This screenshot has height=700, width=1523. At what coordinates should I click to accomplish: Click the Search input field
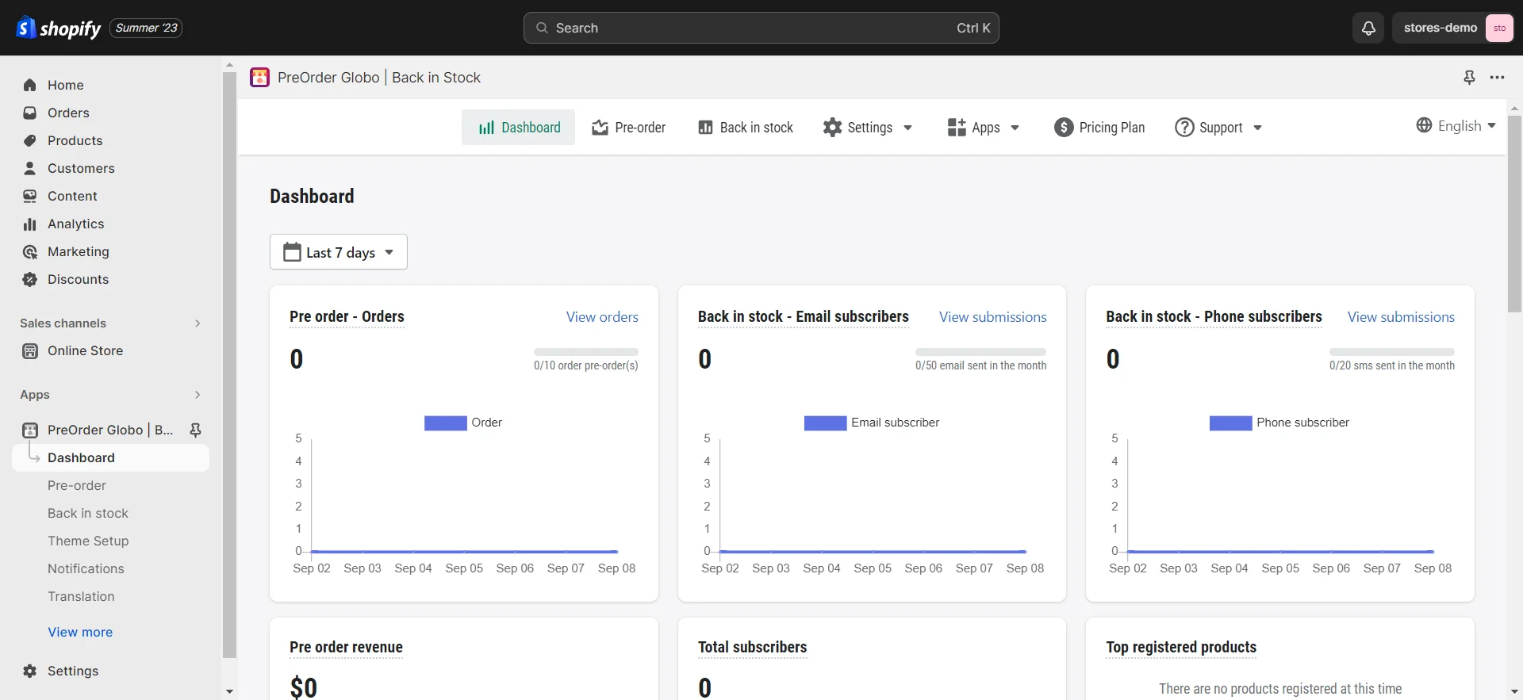761,28
